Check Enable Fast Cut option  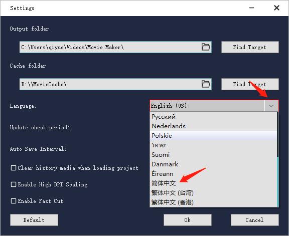click(14, 201)
